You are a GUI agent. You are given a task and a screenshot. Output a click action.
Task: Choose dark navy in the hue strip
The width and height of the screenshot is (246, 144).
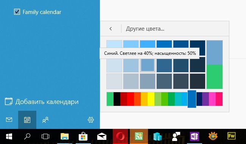[199, 99]
